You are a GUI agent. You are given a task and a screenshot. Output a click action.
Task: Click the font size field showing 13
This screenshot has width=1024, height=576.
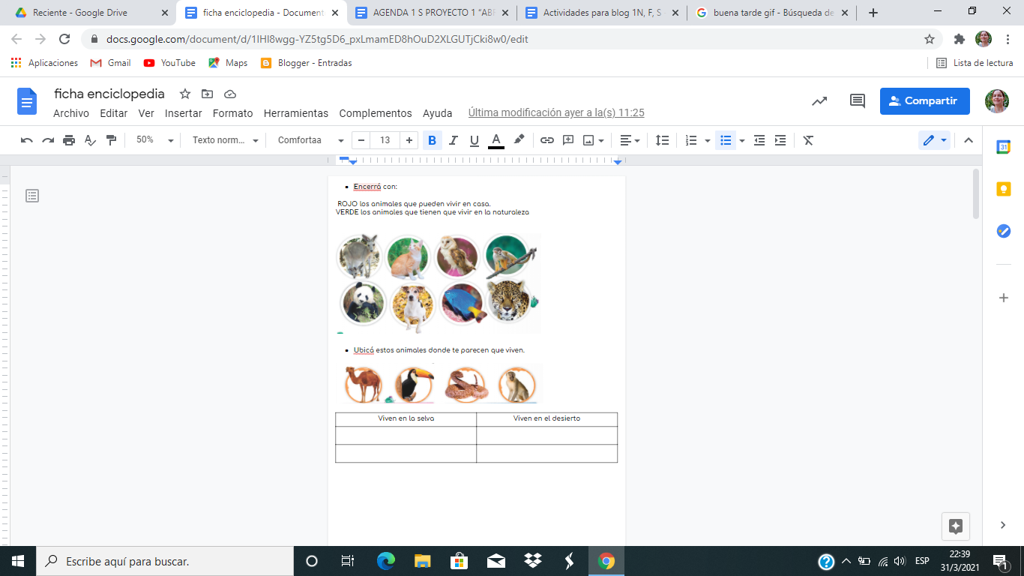(x=385, y=140)
